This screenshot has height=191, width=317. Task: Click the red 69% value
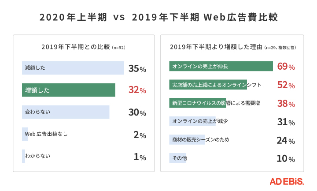pos(286,67)
